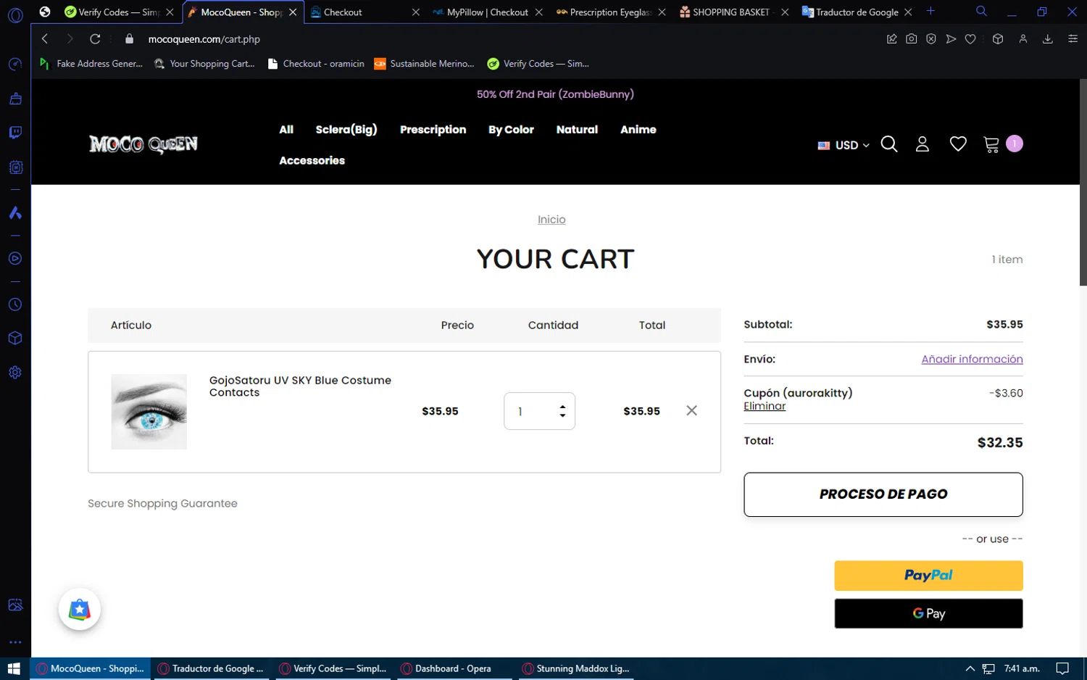Decrease quantity with down arrow

pos(562,415)
